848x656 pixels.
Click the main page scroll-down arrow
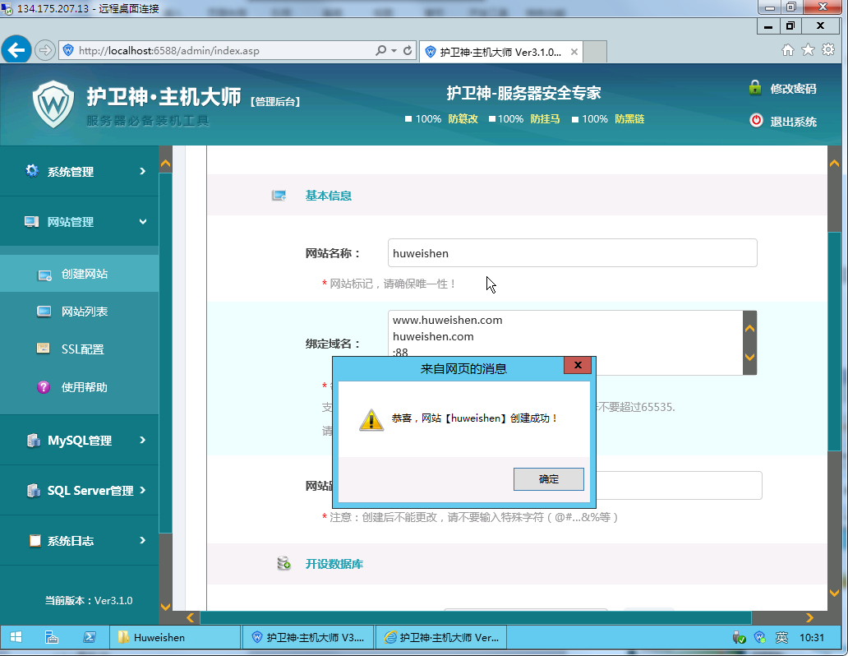coord(835,593)
